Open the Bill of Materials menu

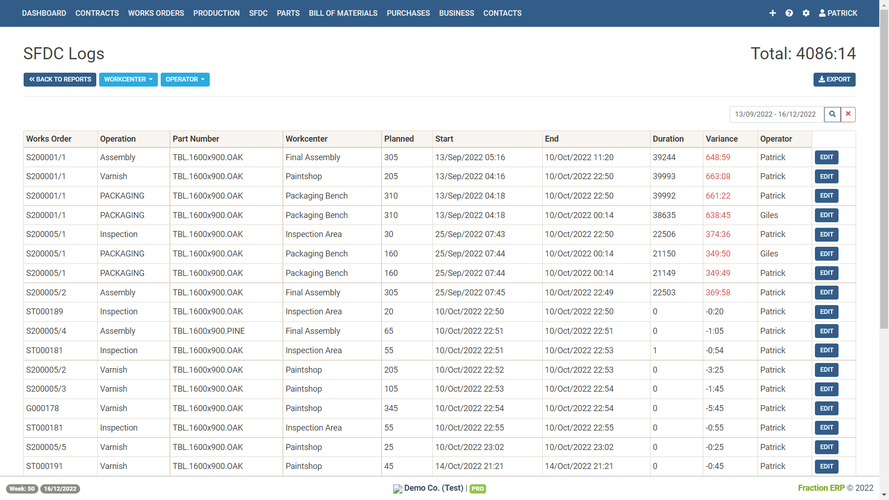343,13
